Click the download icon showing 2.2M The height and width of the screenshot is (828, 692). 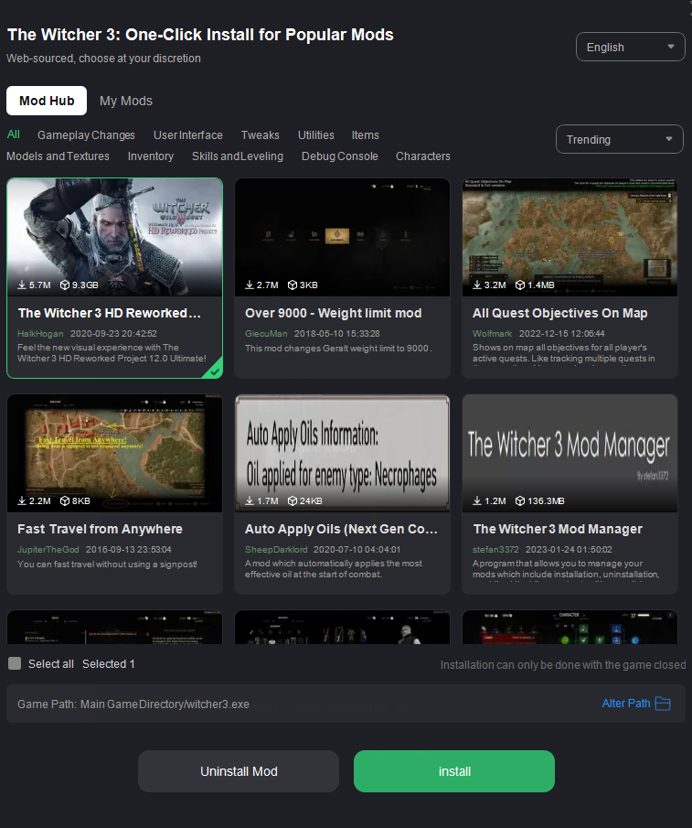click(x=22, y=500)
